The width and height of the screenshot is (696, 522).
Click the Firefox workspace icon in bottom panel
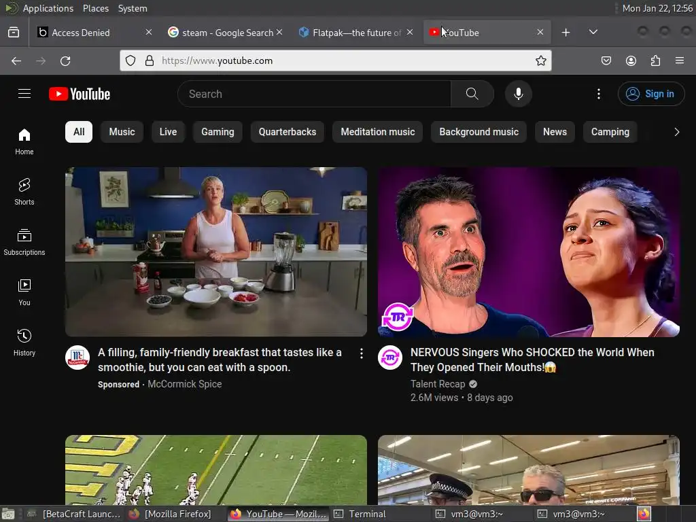coord(644,514)
